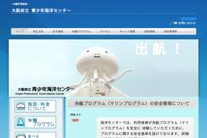Screen dimensions: 207x138
Task: Open the トップ navigation tab
Action: tap(20, 31)
